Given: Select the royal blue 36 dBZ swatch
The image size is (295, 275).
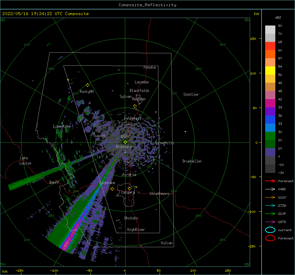Looking at the screenshot, I should click(x=270, y=120).
